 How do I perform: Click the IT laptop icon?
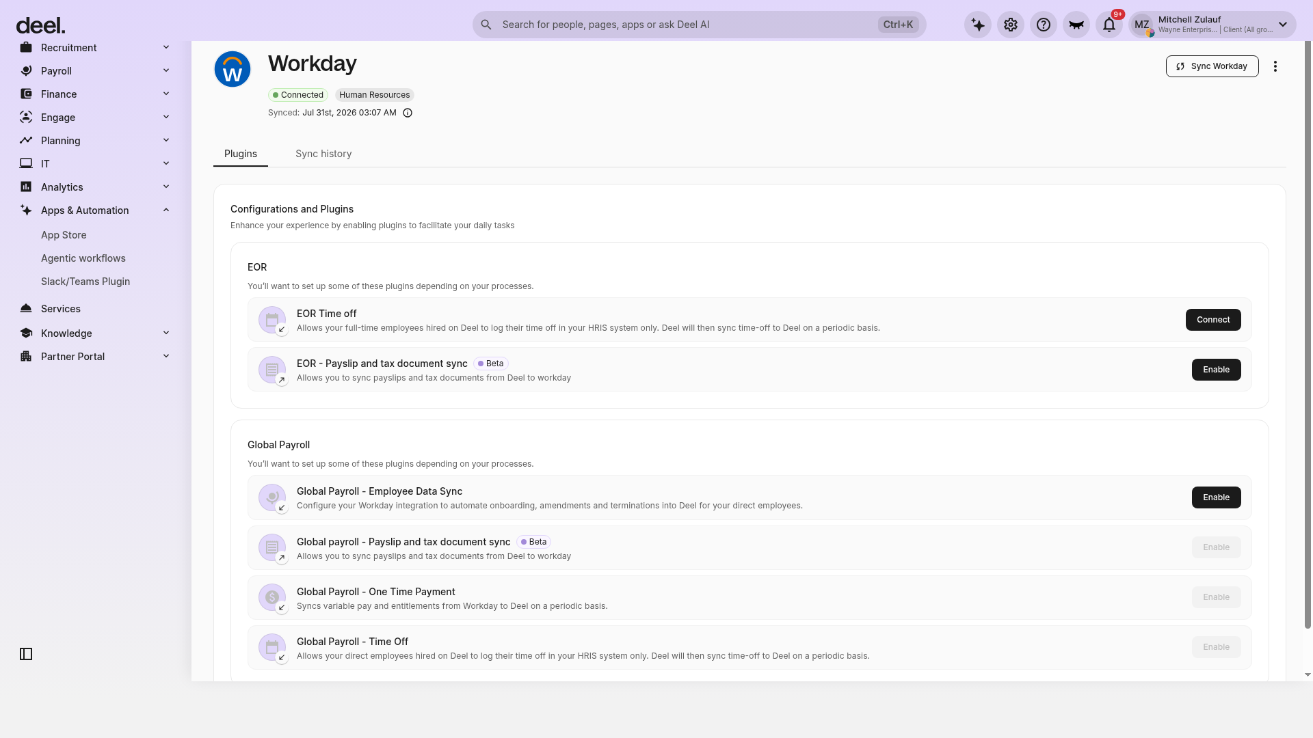click(26, 163)
